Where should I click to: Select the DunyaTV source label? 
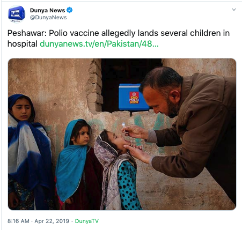point(87,221)
